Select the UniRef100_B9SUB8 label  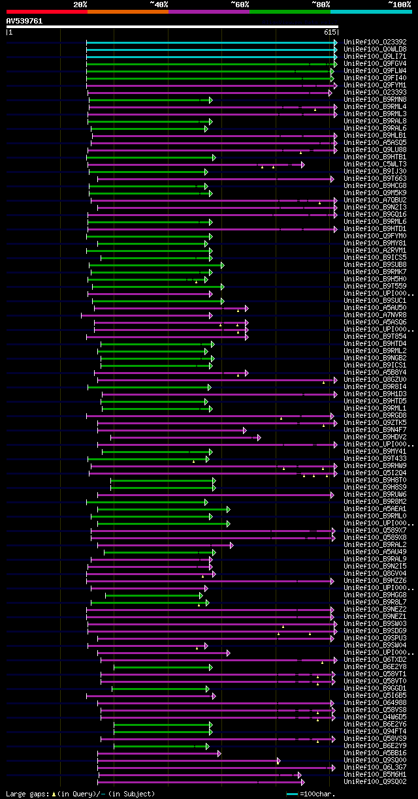click(375, 264)
